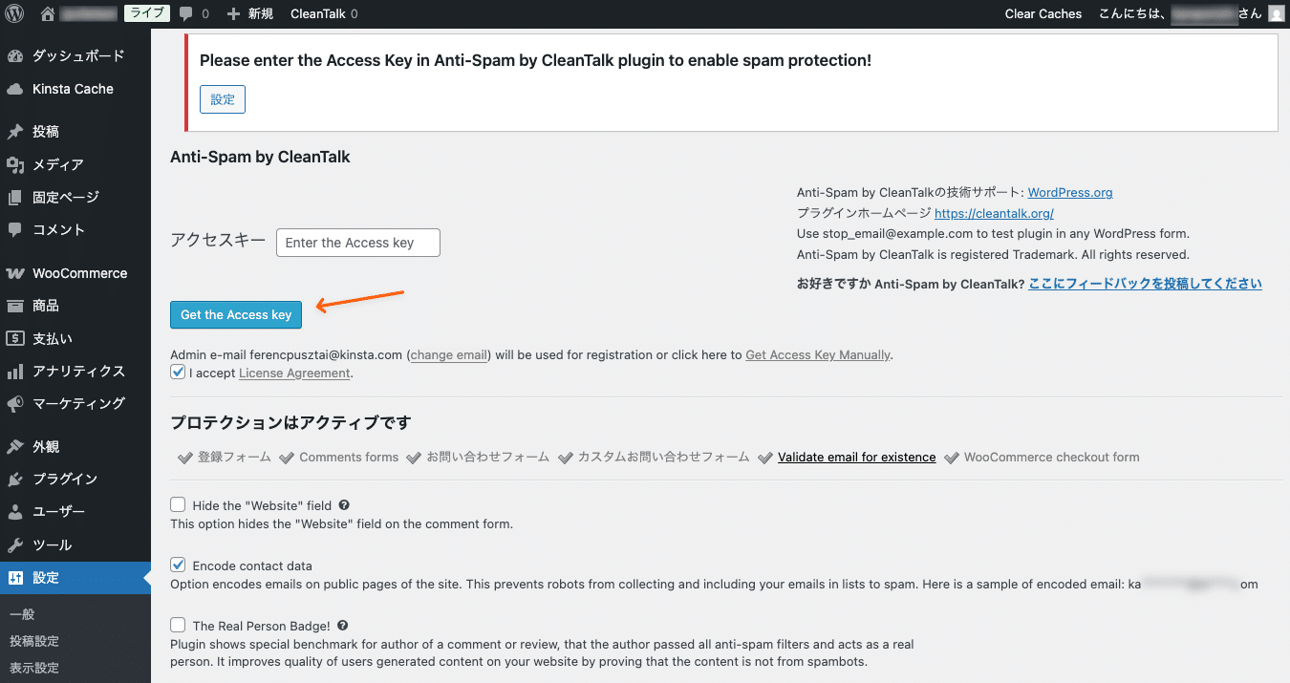This screenshot has width=1290, height=683.
Task: Open プラグイン via the plug icon
Action: 18,479
